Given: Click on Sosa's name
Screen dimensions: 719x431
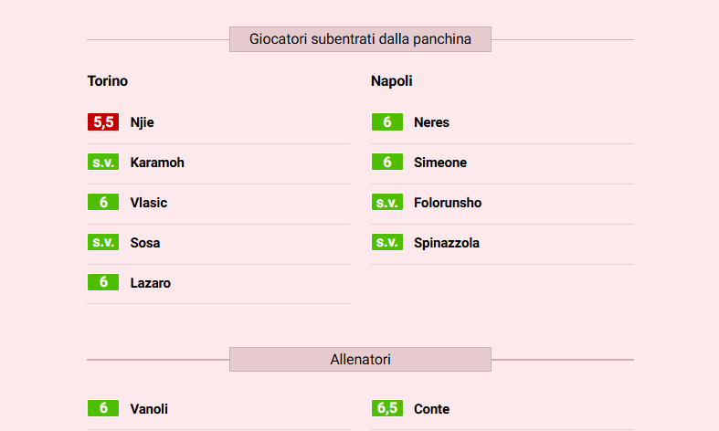Looking at the screenshot, I should tap(145, 243).
